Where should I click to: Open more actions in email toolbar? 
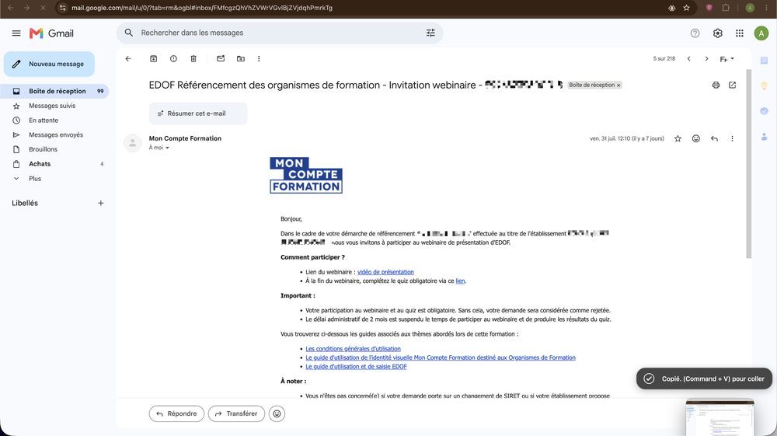259,58
